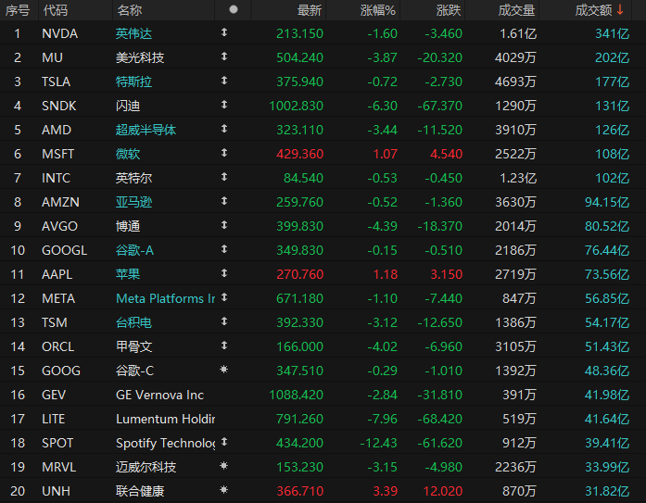The image size is (646, 503).
Task: Open the 超威半导体 stock name link
Action: [x=146, y=130]
